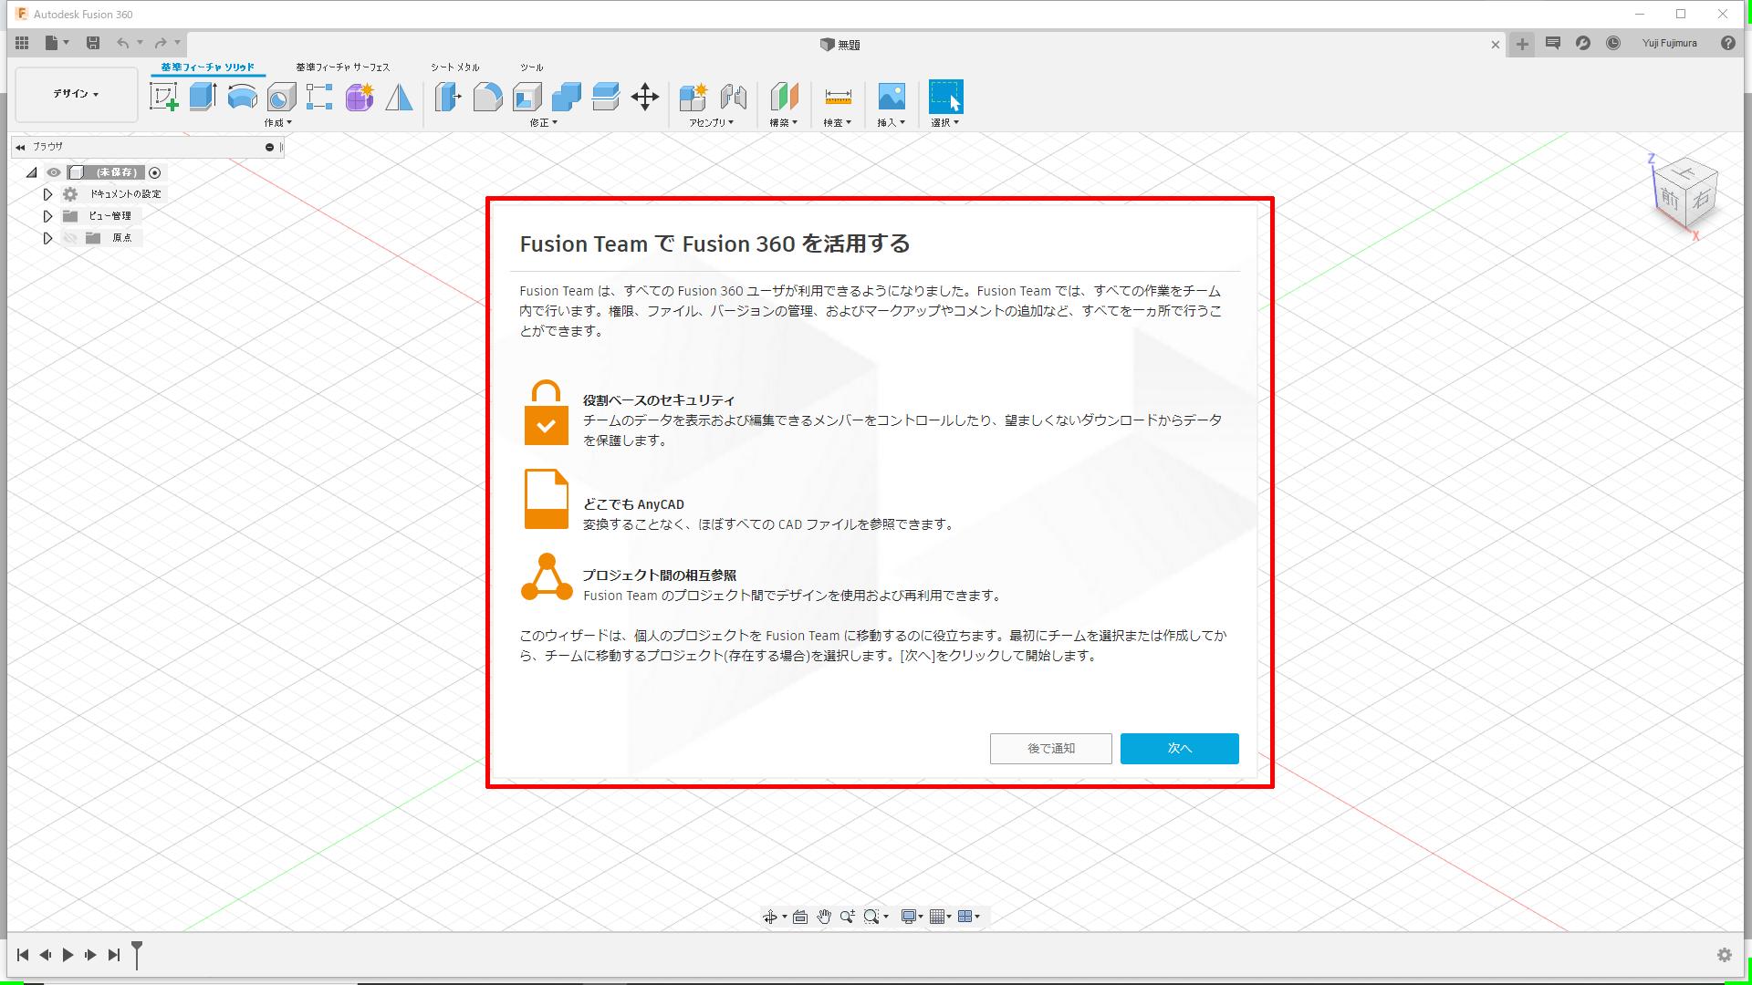The image size is (1752, 985).
Task: Click the Move/Copy arrows icon
Action: (x=645, y=97)
